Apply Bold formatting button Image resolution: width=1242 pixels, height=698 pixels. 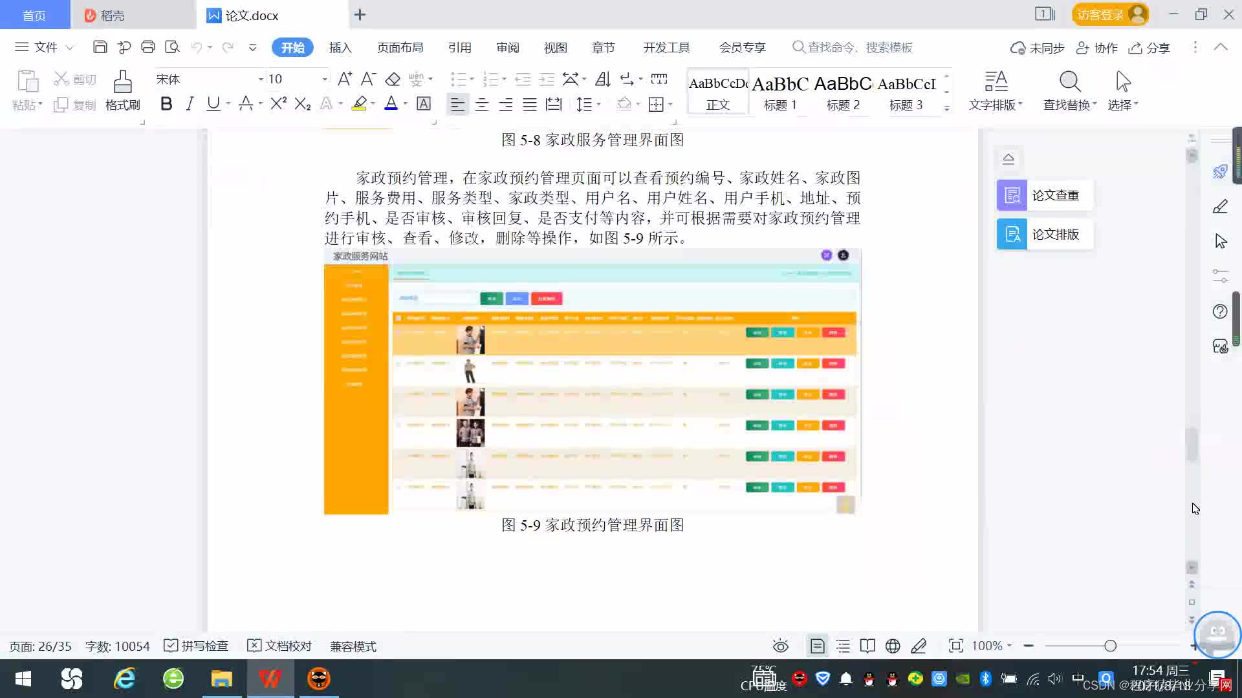pyautogui.click(x=166, y=104)
